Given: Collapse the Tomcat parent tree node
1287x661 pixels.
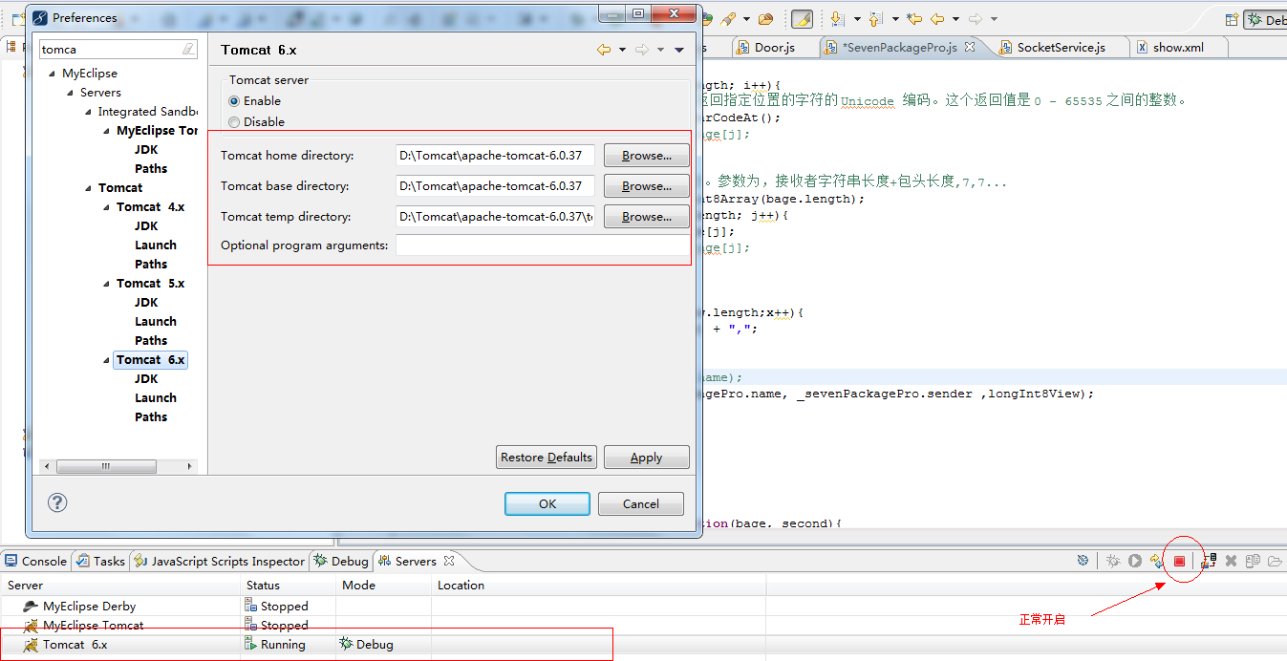Looking at the screenshot, I should click(89, 188).
